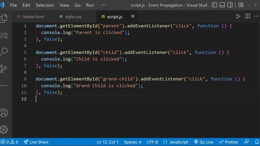Split the editor to the right

[x=247, y=16]
